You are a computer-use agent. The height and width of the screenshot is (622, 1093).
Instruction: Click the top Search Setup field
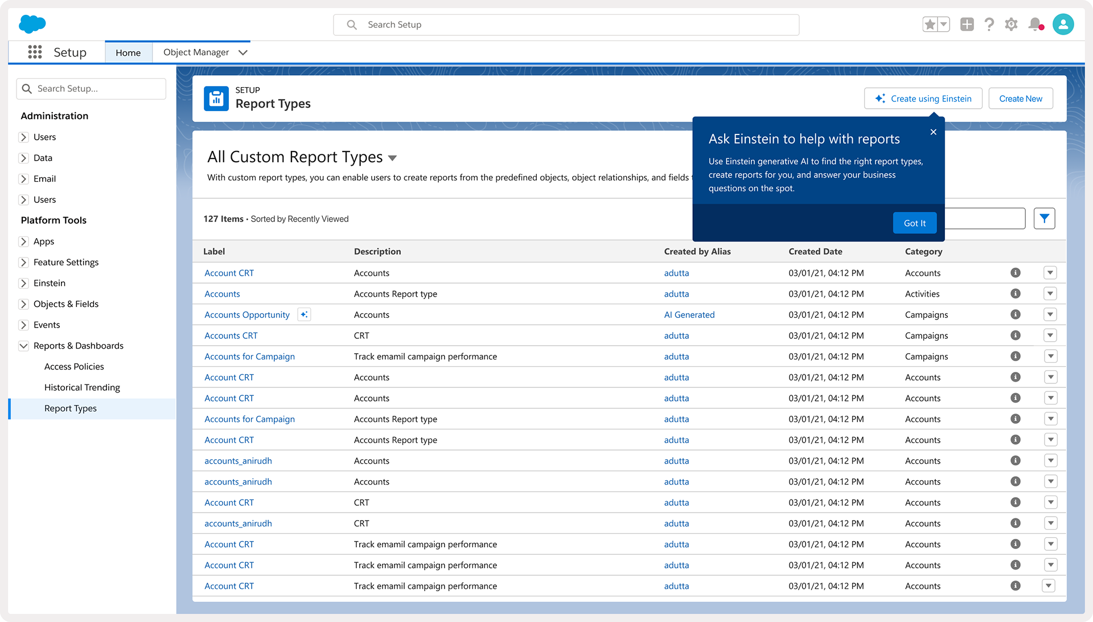pos(566,24)
